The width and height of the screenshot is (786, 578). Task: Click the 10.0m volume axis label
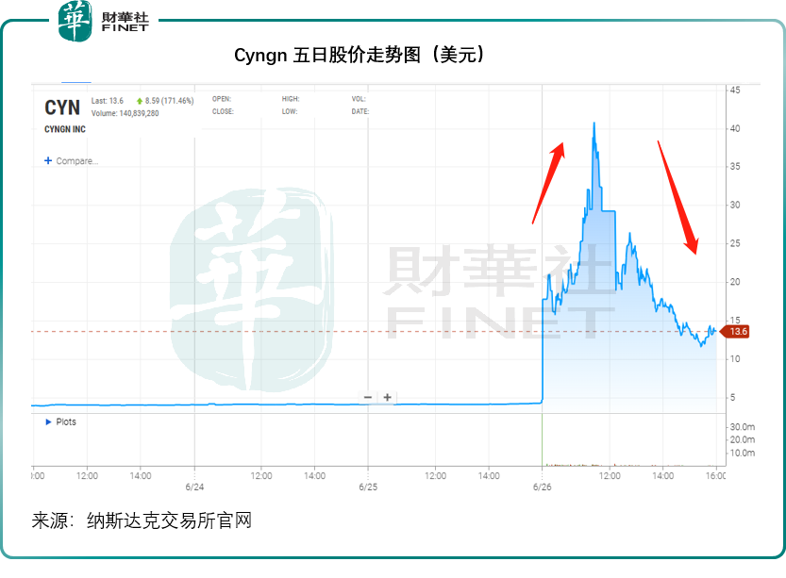[x=743, y=453]
